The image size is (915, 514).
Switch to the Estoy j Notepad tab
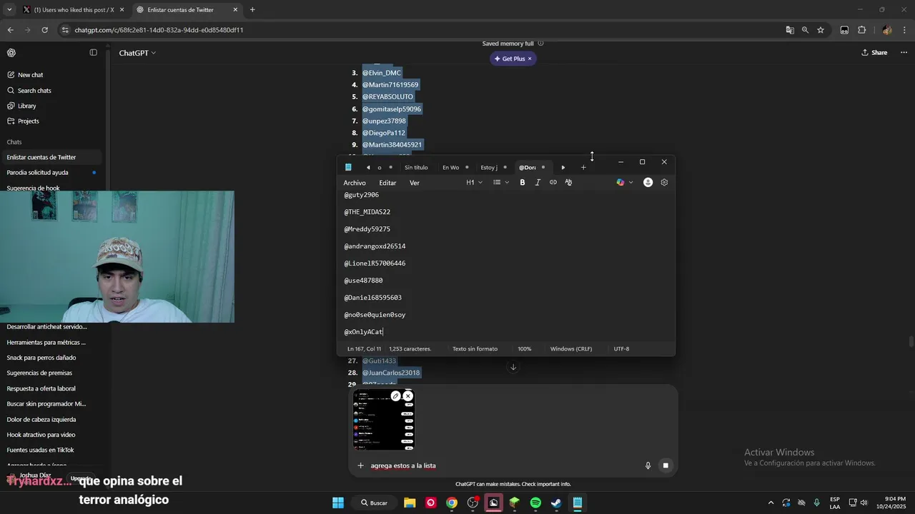(x=489, y=168)
